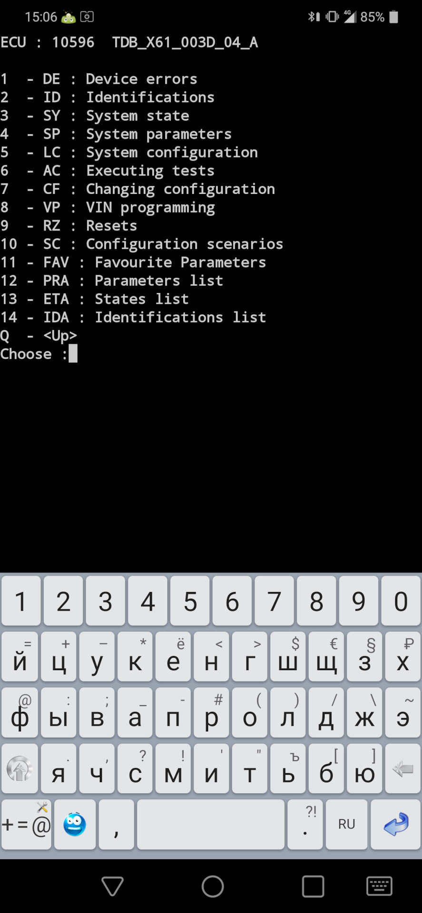Tap the Cyrillic й key
The height and width of the screenshot is (913, 422).
point(20,656)
